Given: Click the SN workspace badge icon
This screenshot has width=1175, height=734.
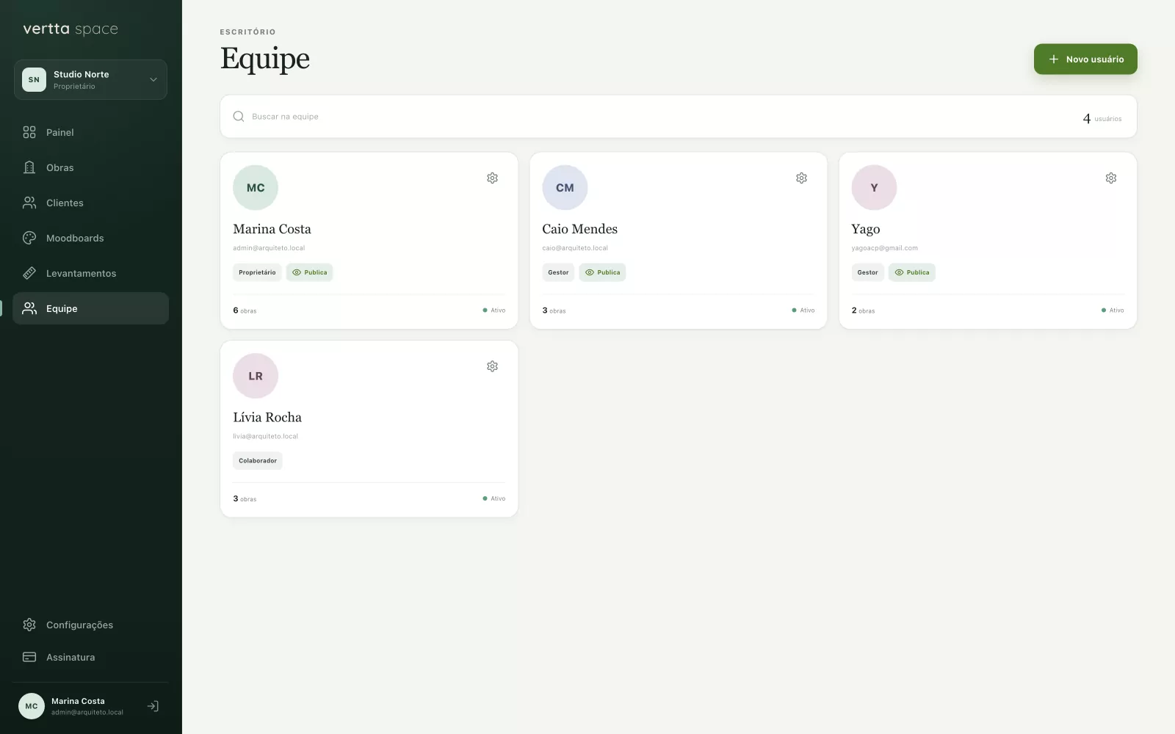Looking at the screenshot, I should (x=34, y=79).
